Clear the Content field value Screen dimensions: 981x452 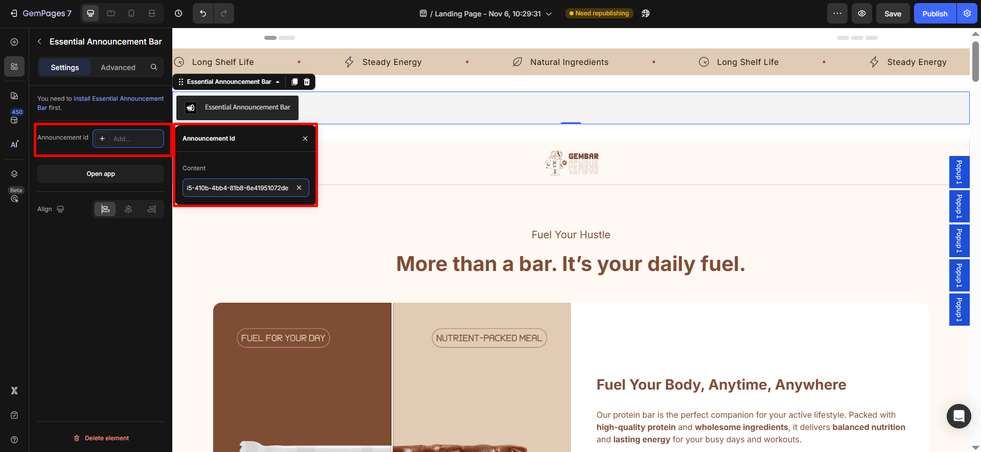pyautogui.click(x=299, y=188)
